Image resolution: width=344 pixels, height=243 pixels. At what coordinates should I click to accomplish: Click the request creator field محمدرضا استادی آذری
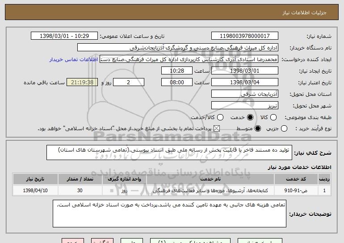coord(189,59)
